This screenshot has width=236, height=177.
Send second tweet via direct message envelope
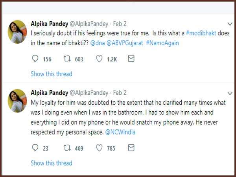click(131, 148)
